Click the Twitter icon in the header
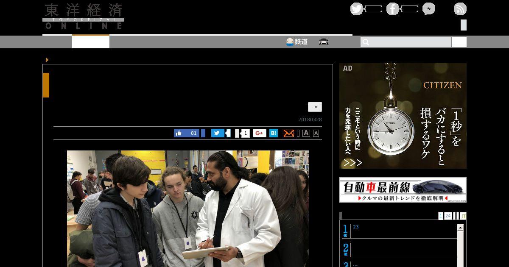 [x=356, y=9]
